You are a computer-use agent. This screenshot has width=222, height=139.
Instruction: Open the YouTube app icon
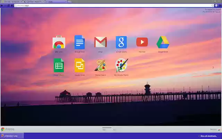(142, 42)
